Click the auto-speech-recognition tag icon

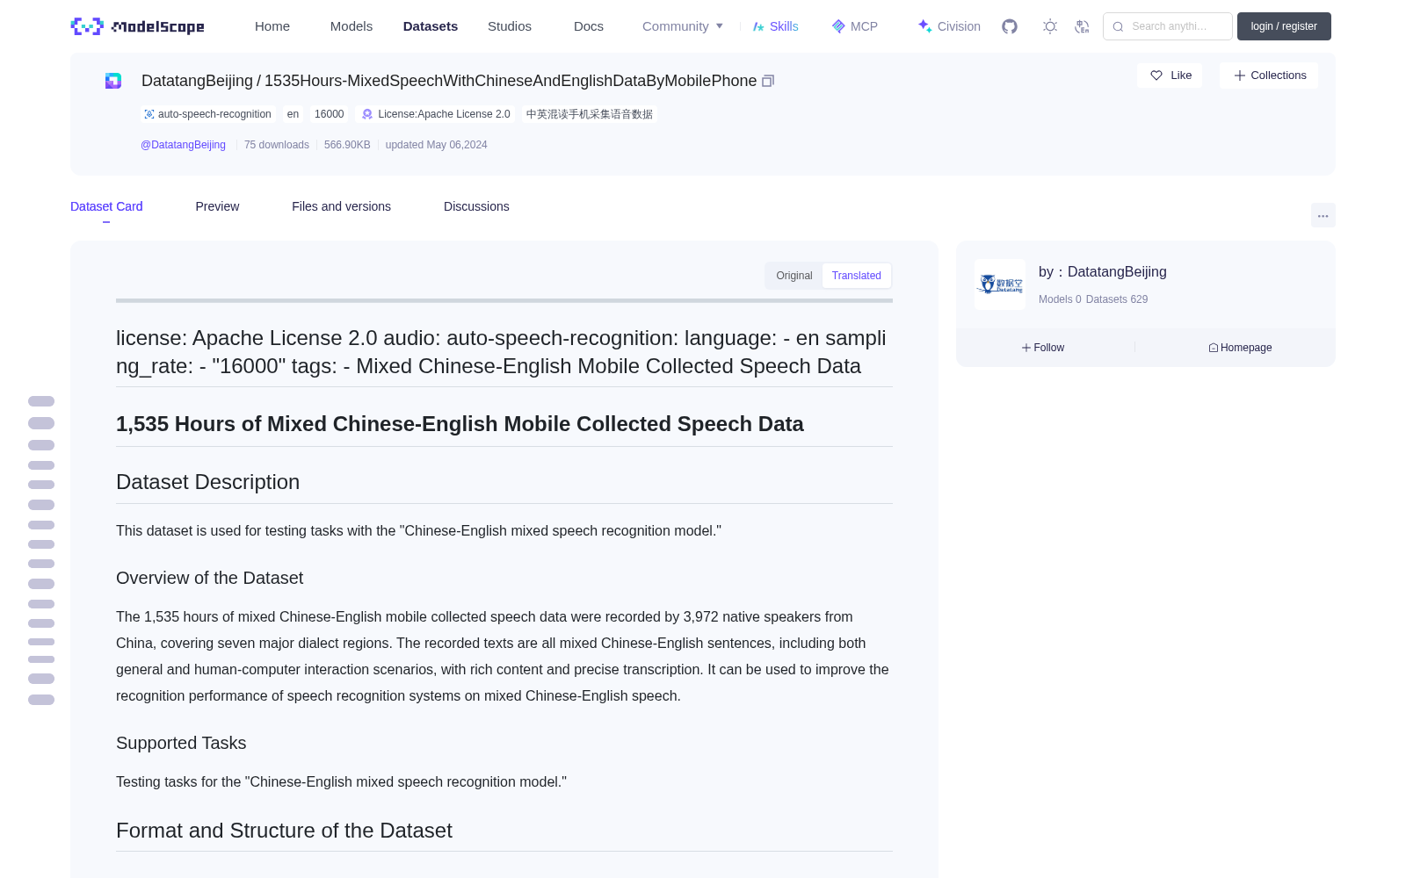pyautogui.click(x=149, y=114)
